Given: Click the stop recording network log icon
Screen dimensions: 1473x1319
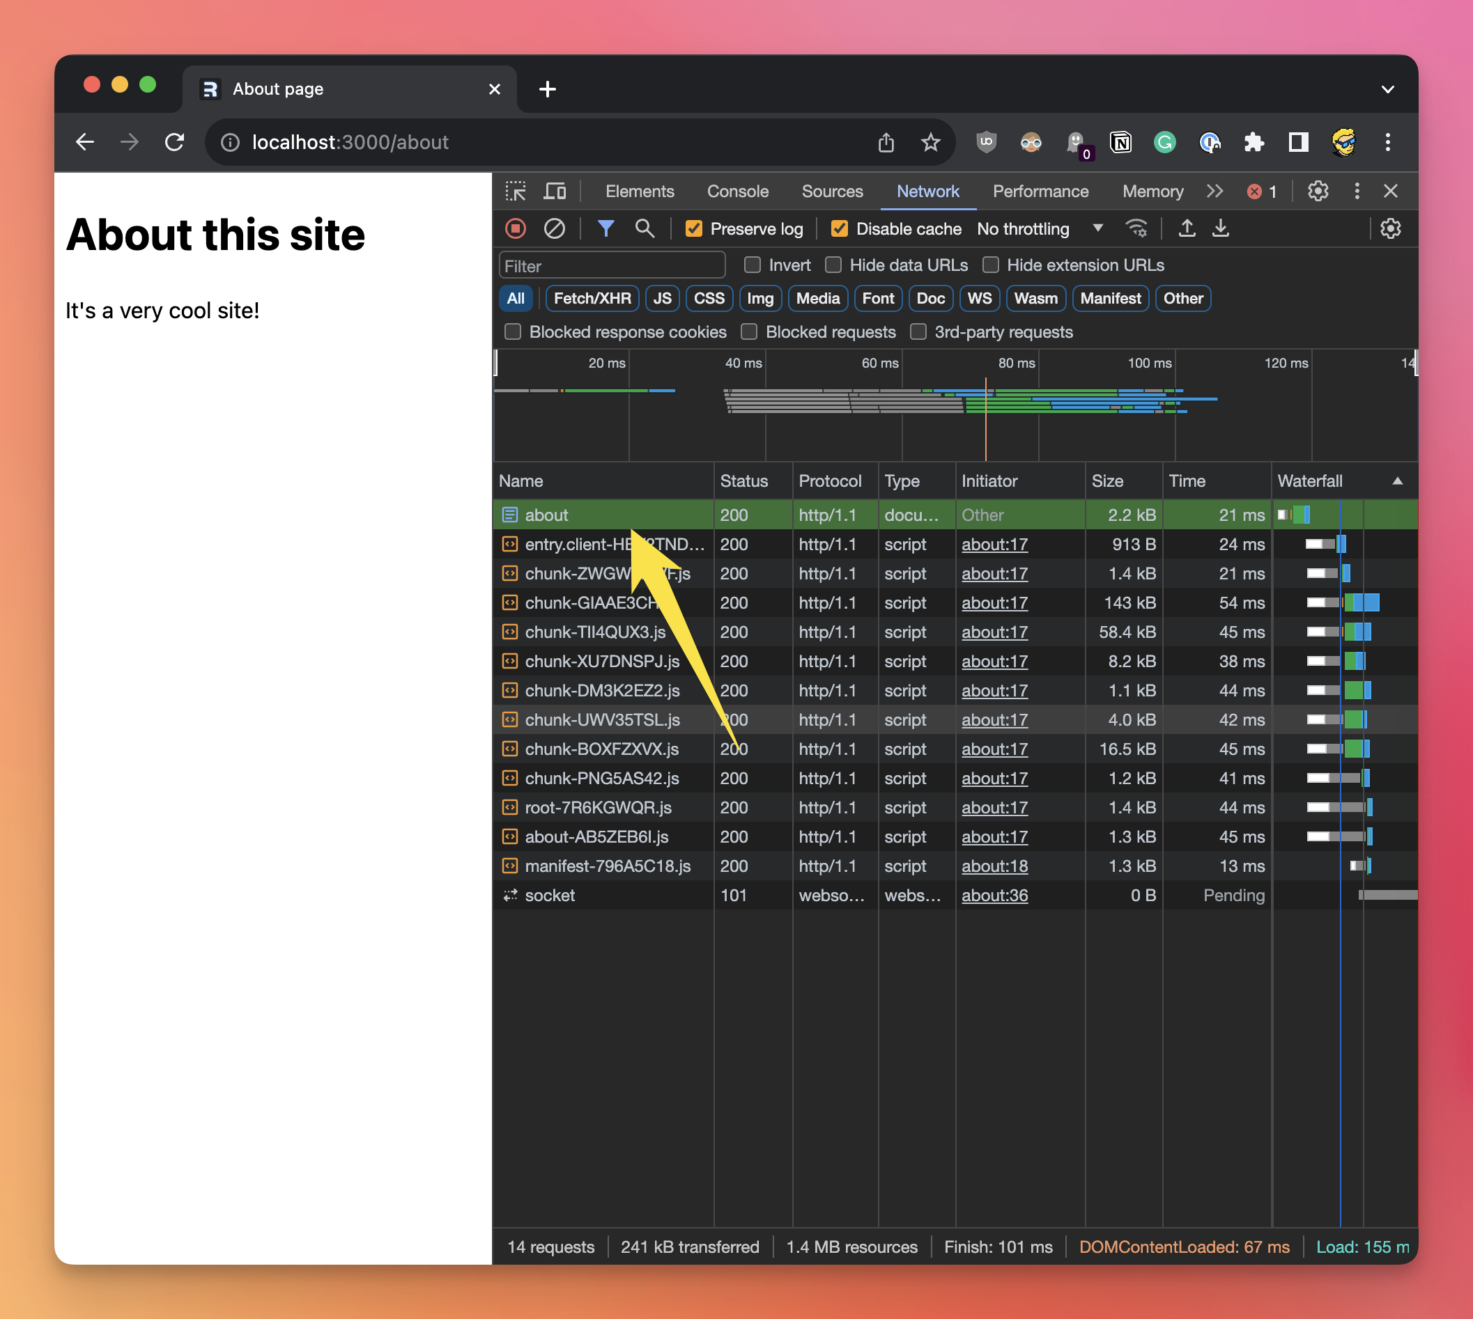Looking at the screenshot, I should (515, 229).
